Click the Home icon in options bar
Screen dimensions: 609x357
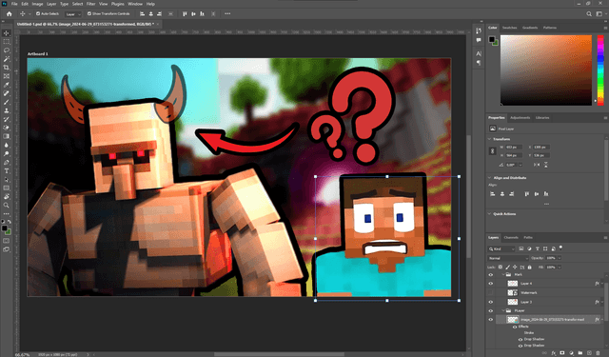click(x=9, y=14)
